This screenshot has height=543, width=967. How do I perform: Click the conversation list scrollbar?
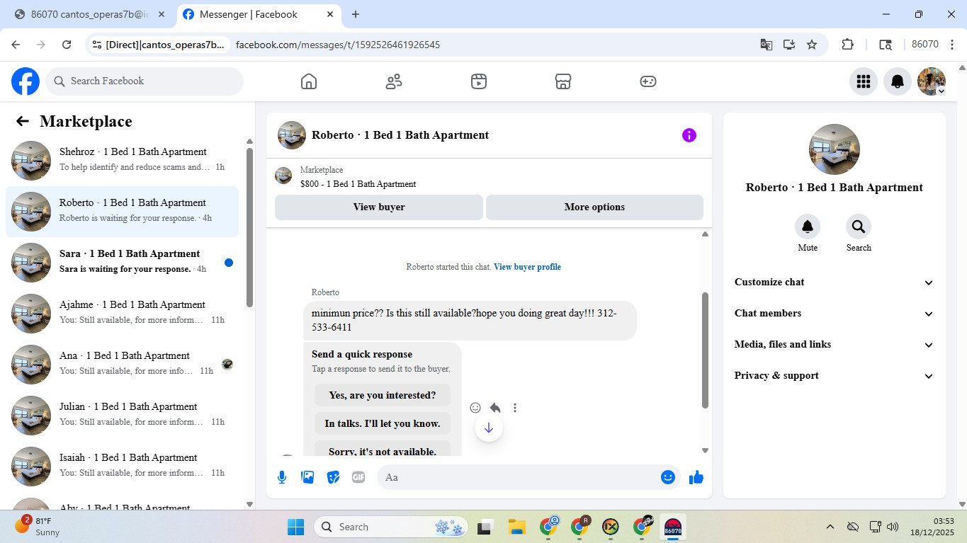(249, 227)
